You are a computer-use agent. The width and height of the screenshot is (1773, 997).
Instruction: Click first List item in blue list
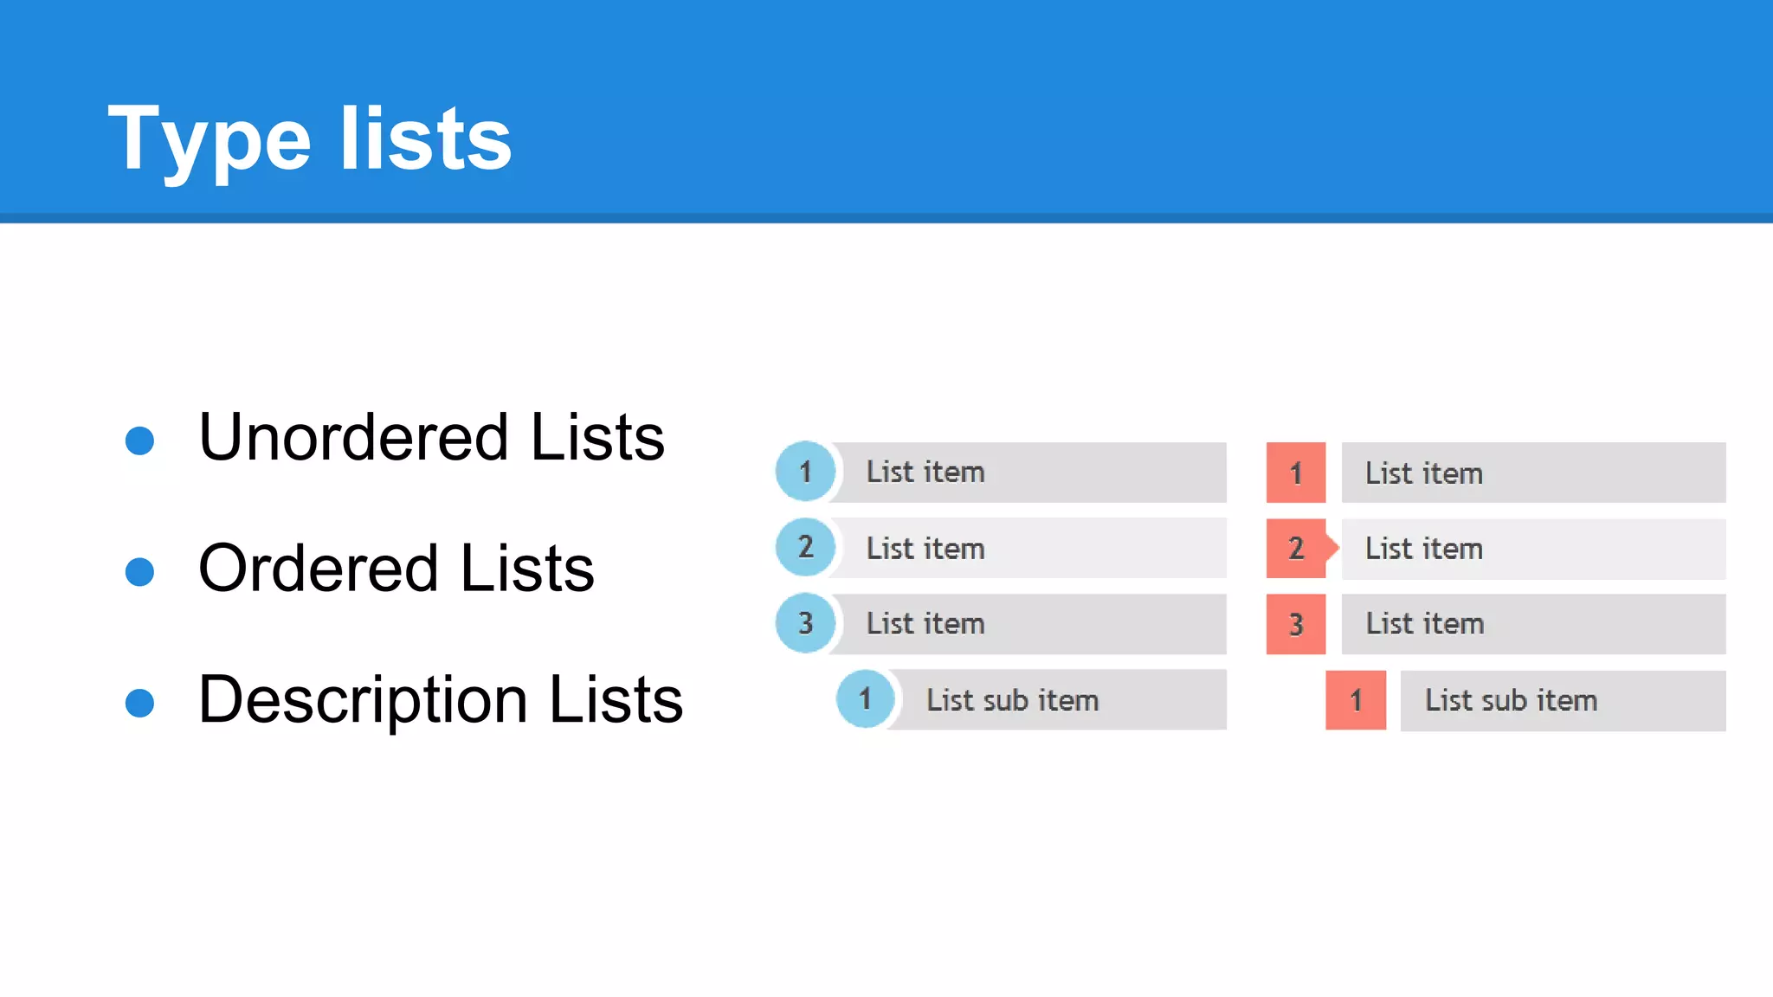(925, 473)
